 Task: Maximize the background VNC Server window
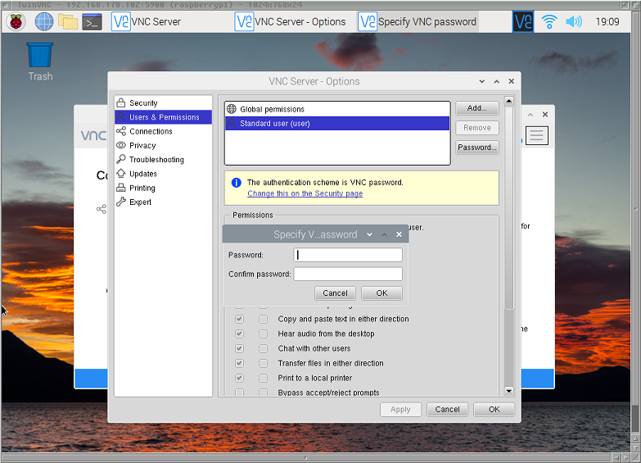coord(530,115)
